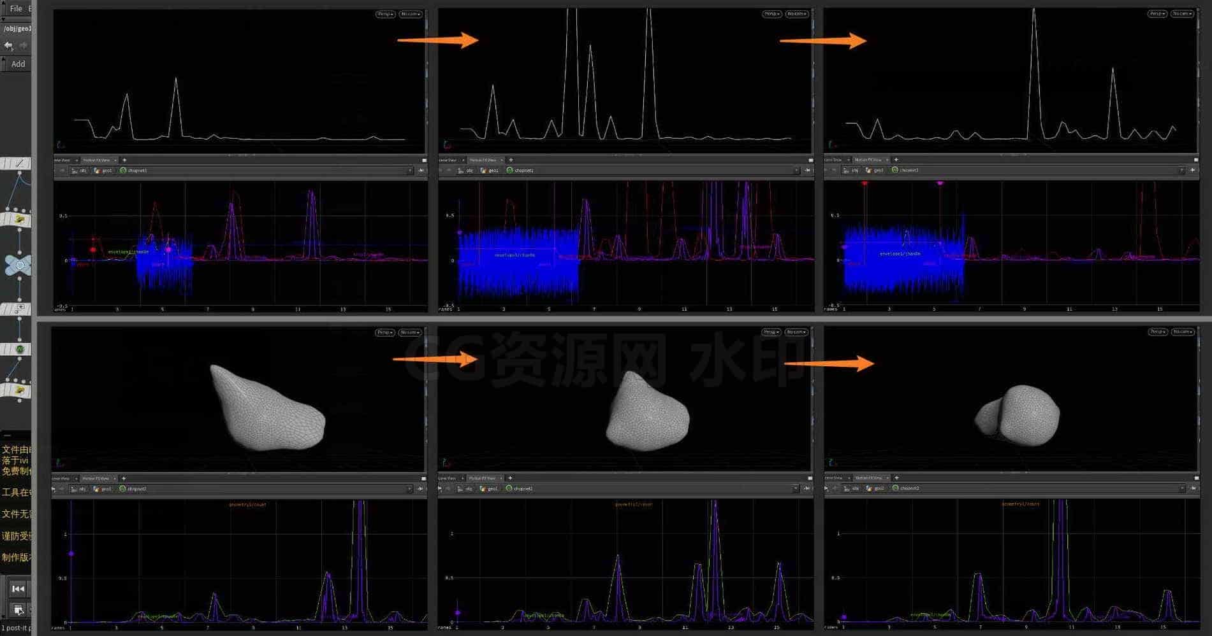Click the forward navigation arrow icon
This screenshot has height=636, width=1212.
click(x=24, y=46)
